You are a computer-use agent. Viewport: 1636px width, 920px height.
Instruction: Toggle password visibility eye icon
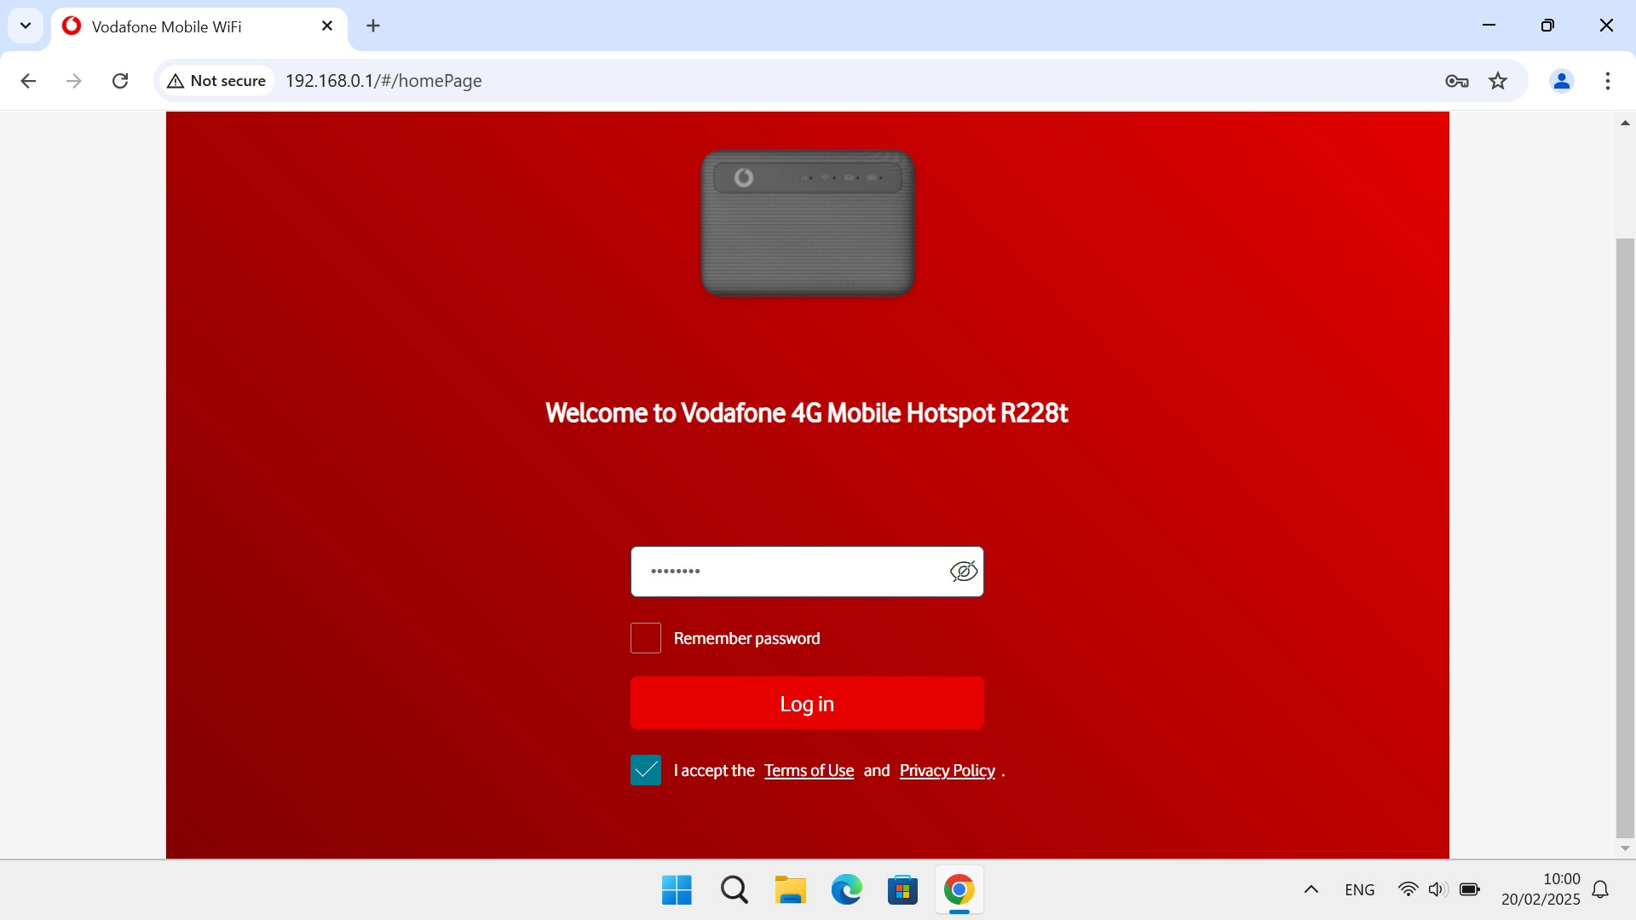[x=963, y=572]
